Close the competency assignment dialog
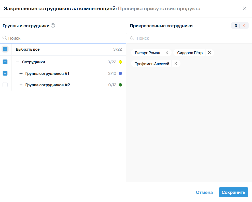The height and width of the screenshot is (202, 252). (x=245, y=8)
